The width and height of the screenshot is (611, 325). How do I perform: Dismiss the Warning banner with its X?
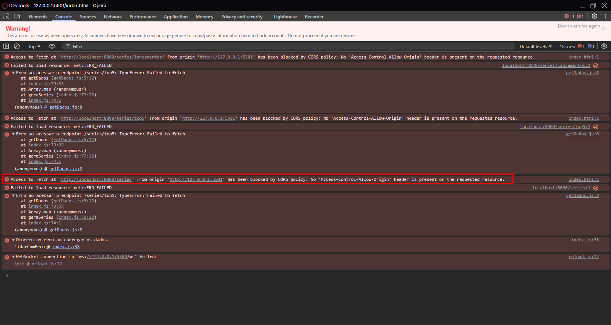pos(603,29)
